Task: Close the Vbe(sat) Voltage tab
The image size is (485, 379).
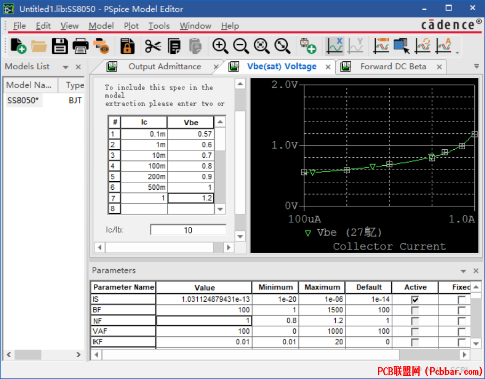Action: pos(328,67)
